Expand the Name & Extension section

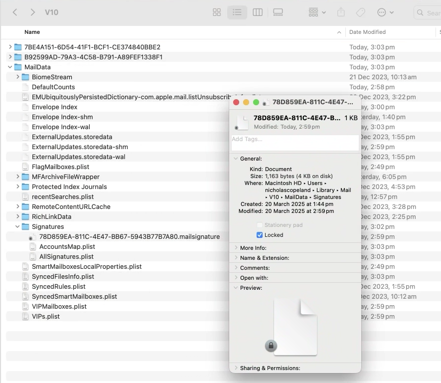tap(236, 258)
